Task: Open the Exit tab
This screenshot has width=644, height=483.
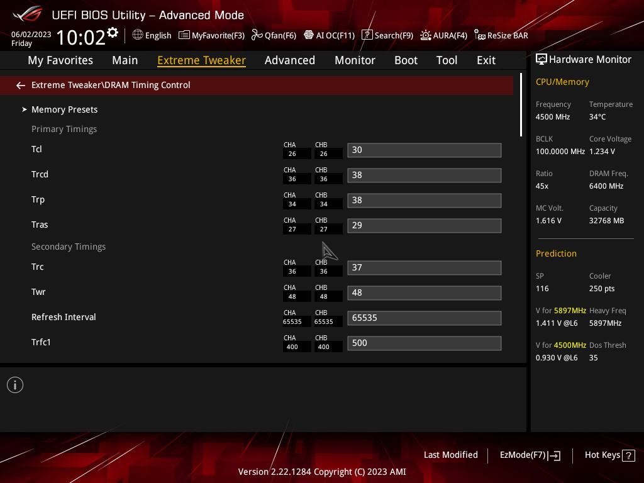Action: [486, 60]
